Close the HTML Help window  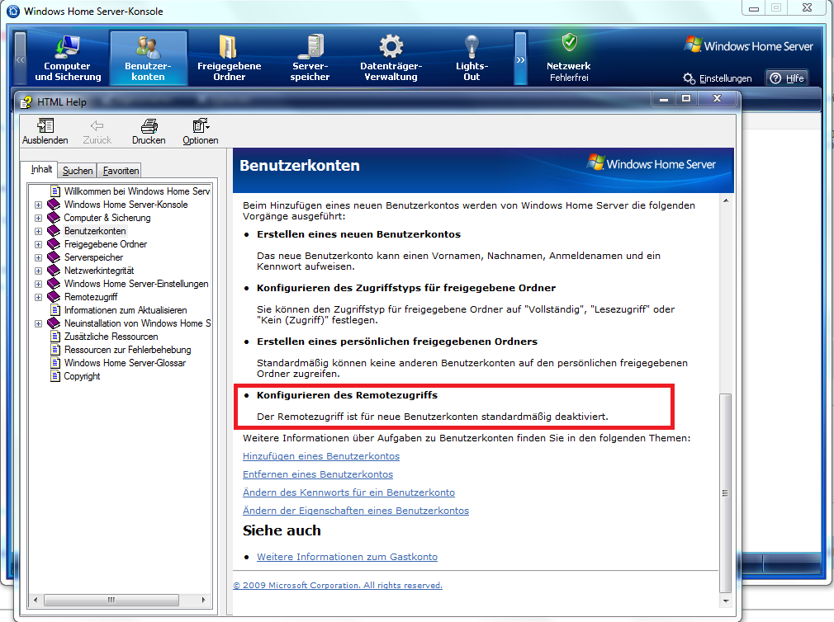pyautogui.click(x=717, y=99)
